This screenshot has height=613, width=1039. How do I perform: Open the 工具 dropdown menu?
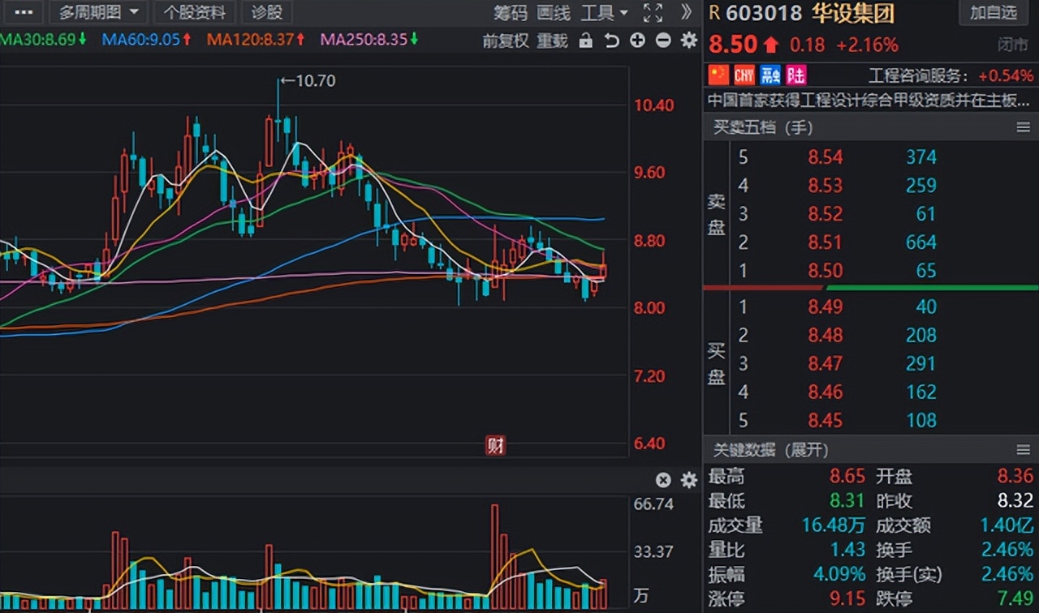(605, 12)
